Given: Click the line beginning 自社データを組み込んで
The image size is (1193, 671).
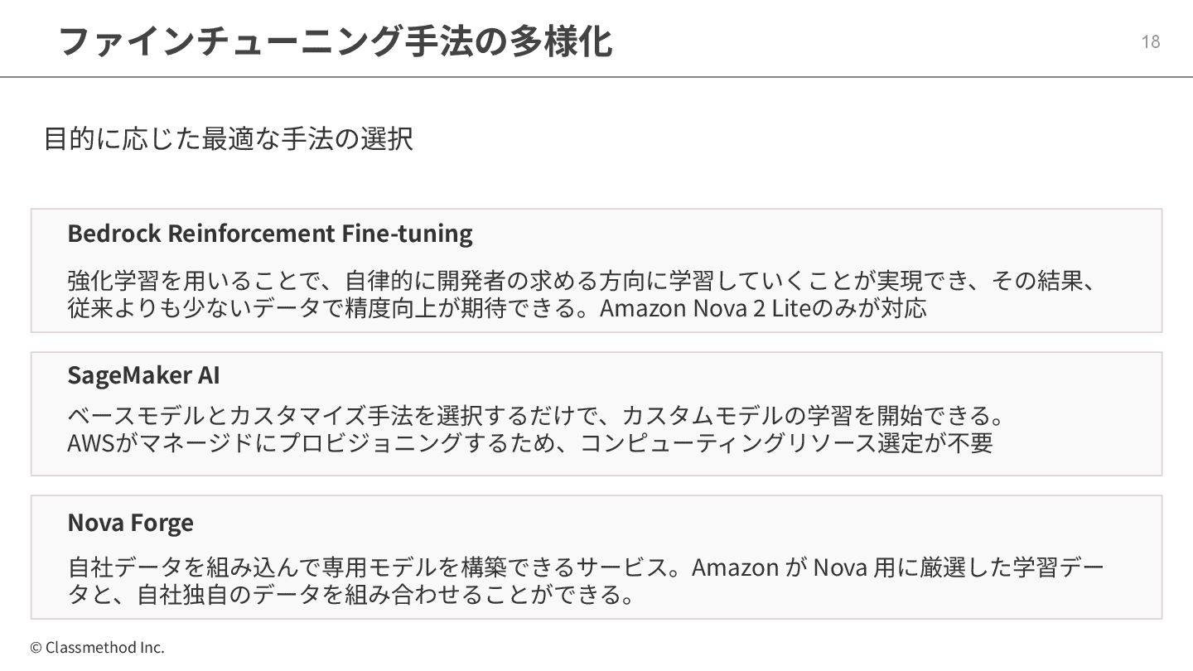Looking at the screenshot, I should 586,567.
